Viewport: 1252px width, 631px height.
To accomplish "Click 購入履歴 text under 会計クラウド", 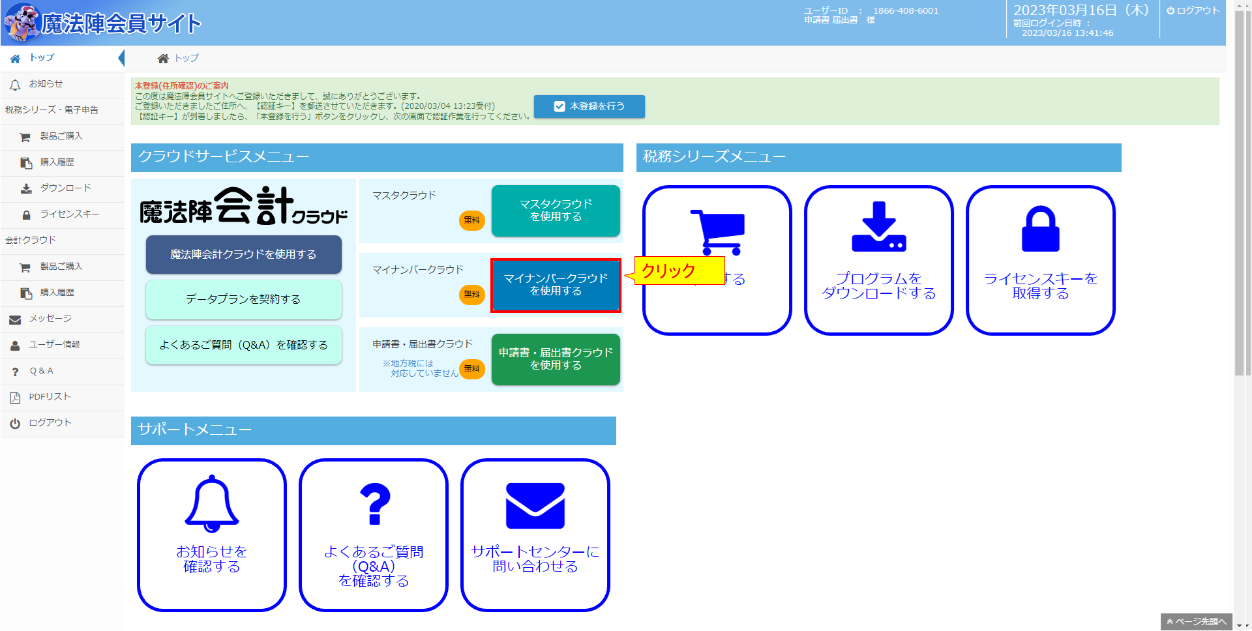I will pos(57,293).
